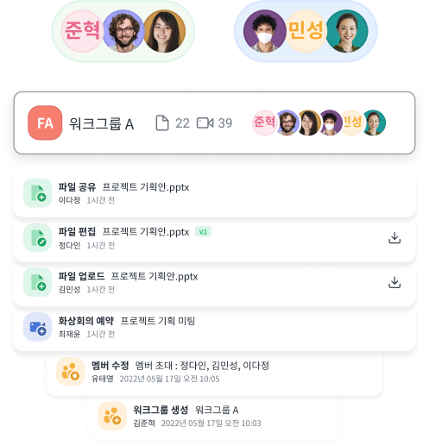
Task: Click the 파일 편집 file edit icon
Action: (x=38, y=238)
